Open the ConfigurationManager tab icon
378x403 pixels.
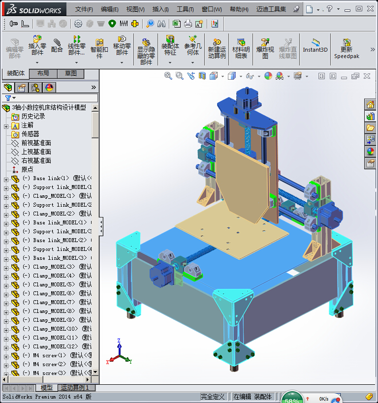coord(35,88)
